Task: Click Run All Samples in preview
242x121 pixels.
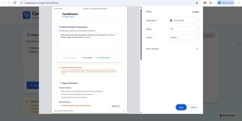Action: 103,58
